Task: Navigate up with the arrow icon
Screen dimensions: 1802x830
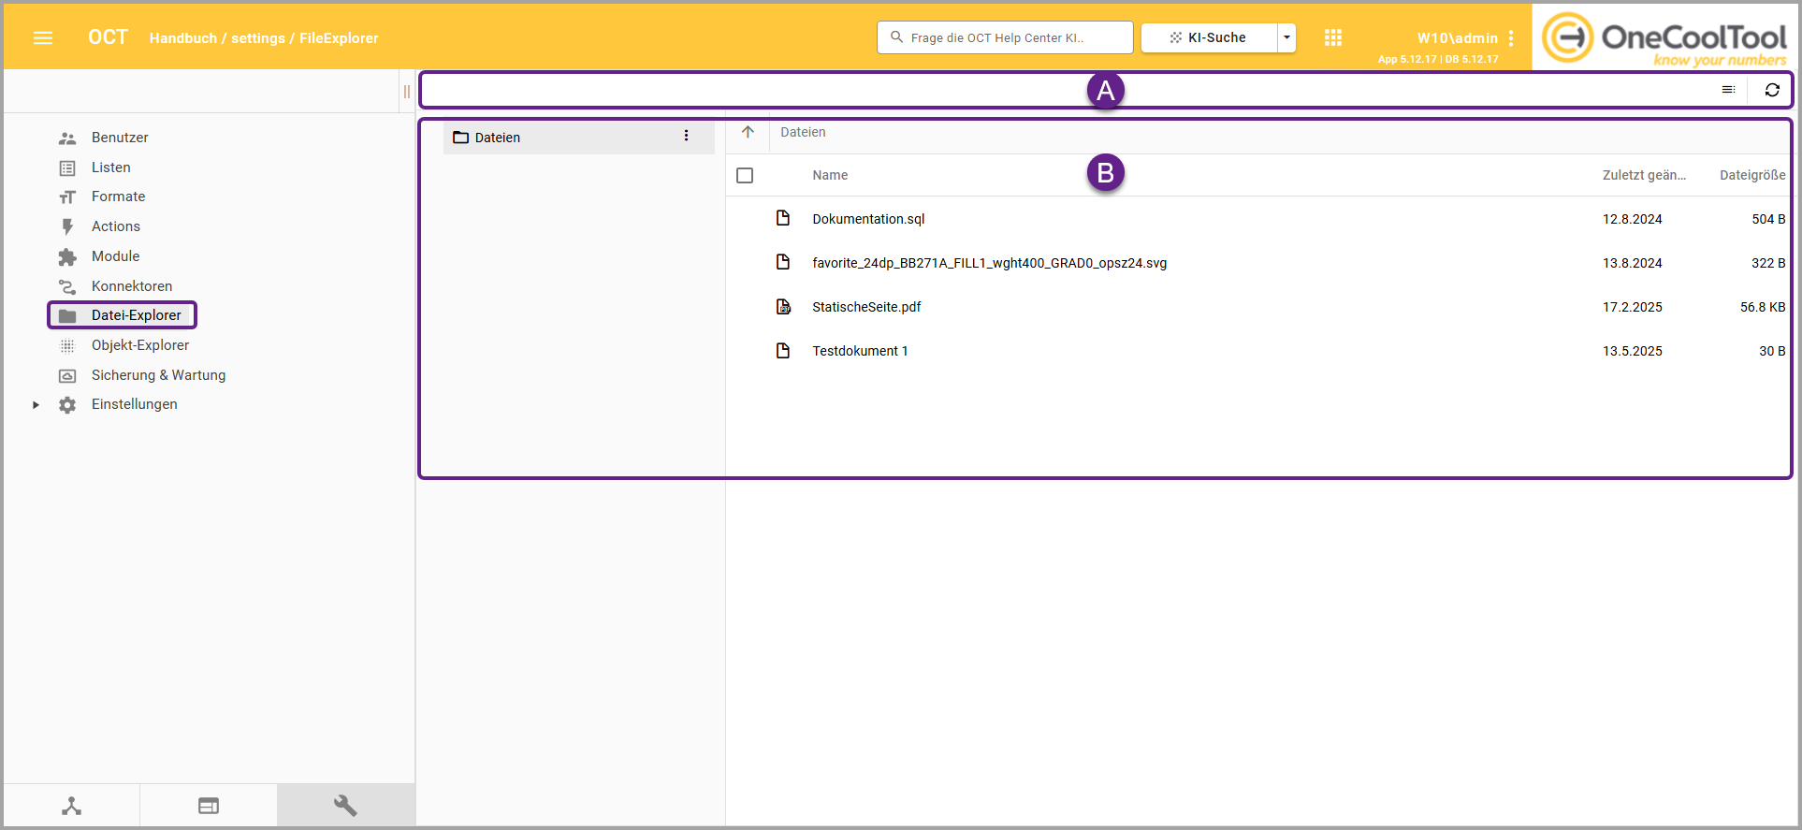Action: point(748,132)
